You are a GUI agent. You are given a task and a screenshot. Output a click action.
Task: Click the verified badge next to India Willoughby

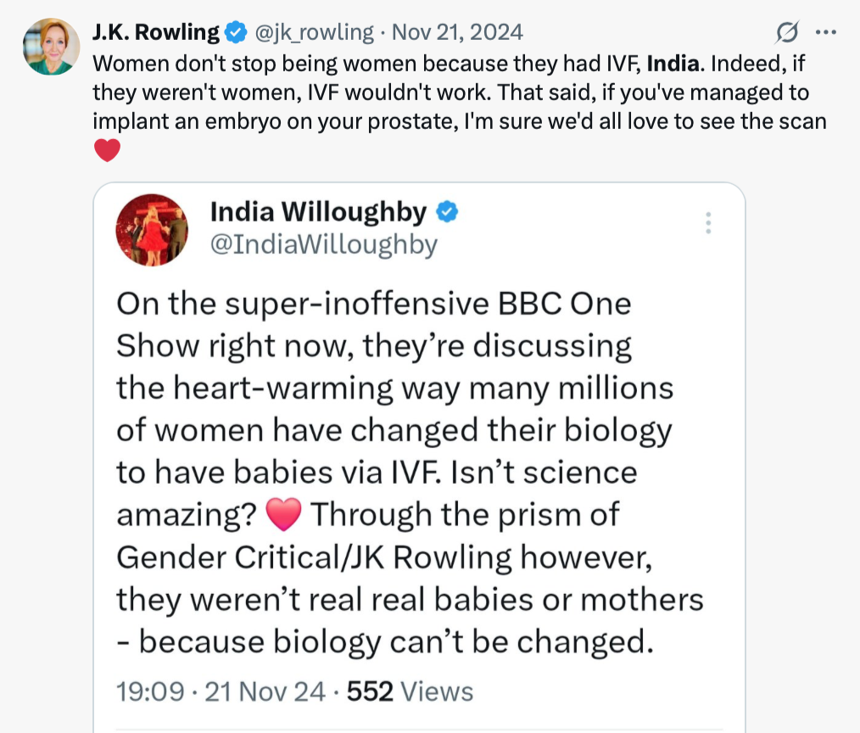(x=447, y=212)
